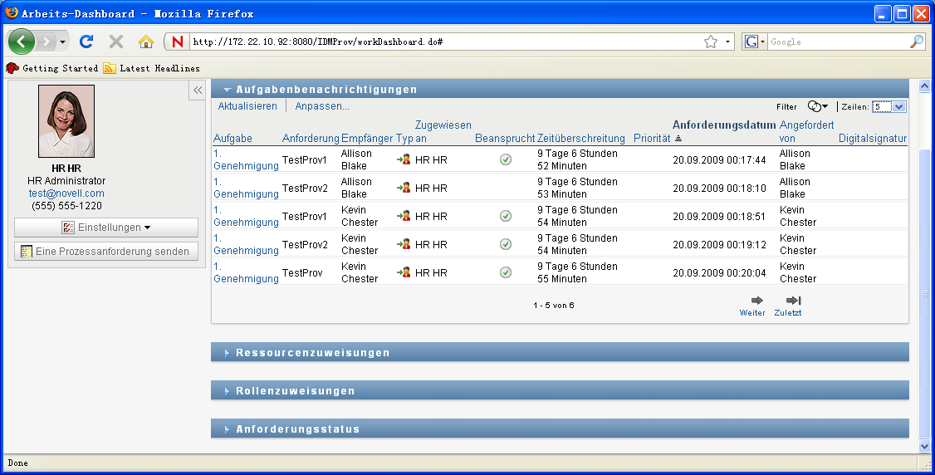Click the Zuletzt last-page arrow icon
Screen dimensions: 935x475
(x=793, y=301)
